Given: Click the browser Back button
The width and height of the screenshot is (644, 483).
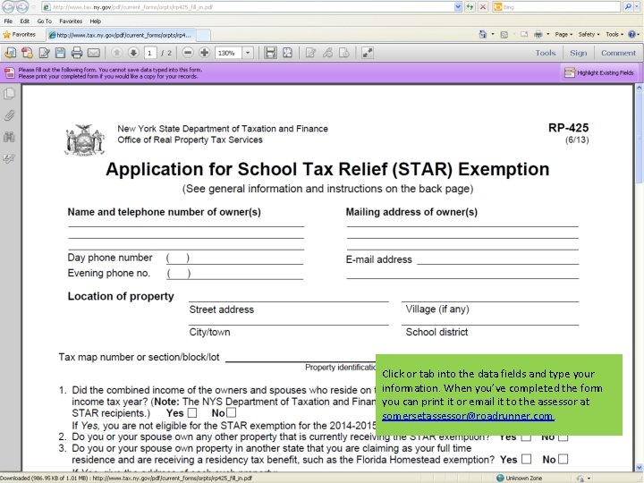Looking at the screenshot, I should 8,6.
